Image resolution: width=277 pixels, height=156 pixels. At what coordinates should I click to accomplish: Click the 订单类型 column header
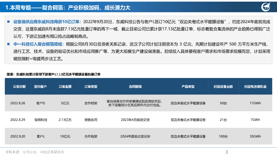[91, 87]
